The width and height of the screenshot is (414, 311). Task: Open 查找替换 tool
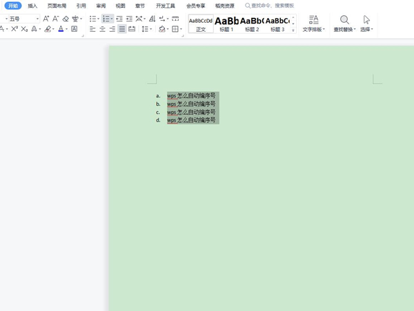tap(344, 23)
